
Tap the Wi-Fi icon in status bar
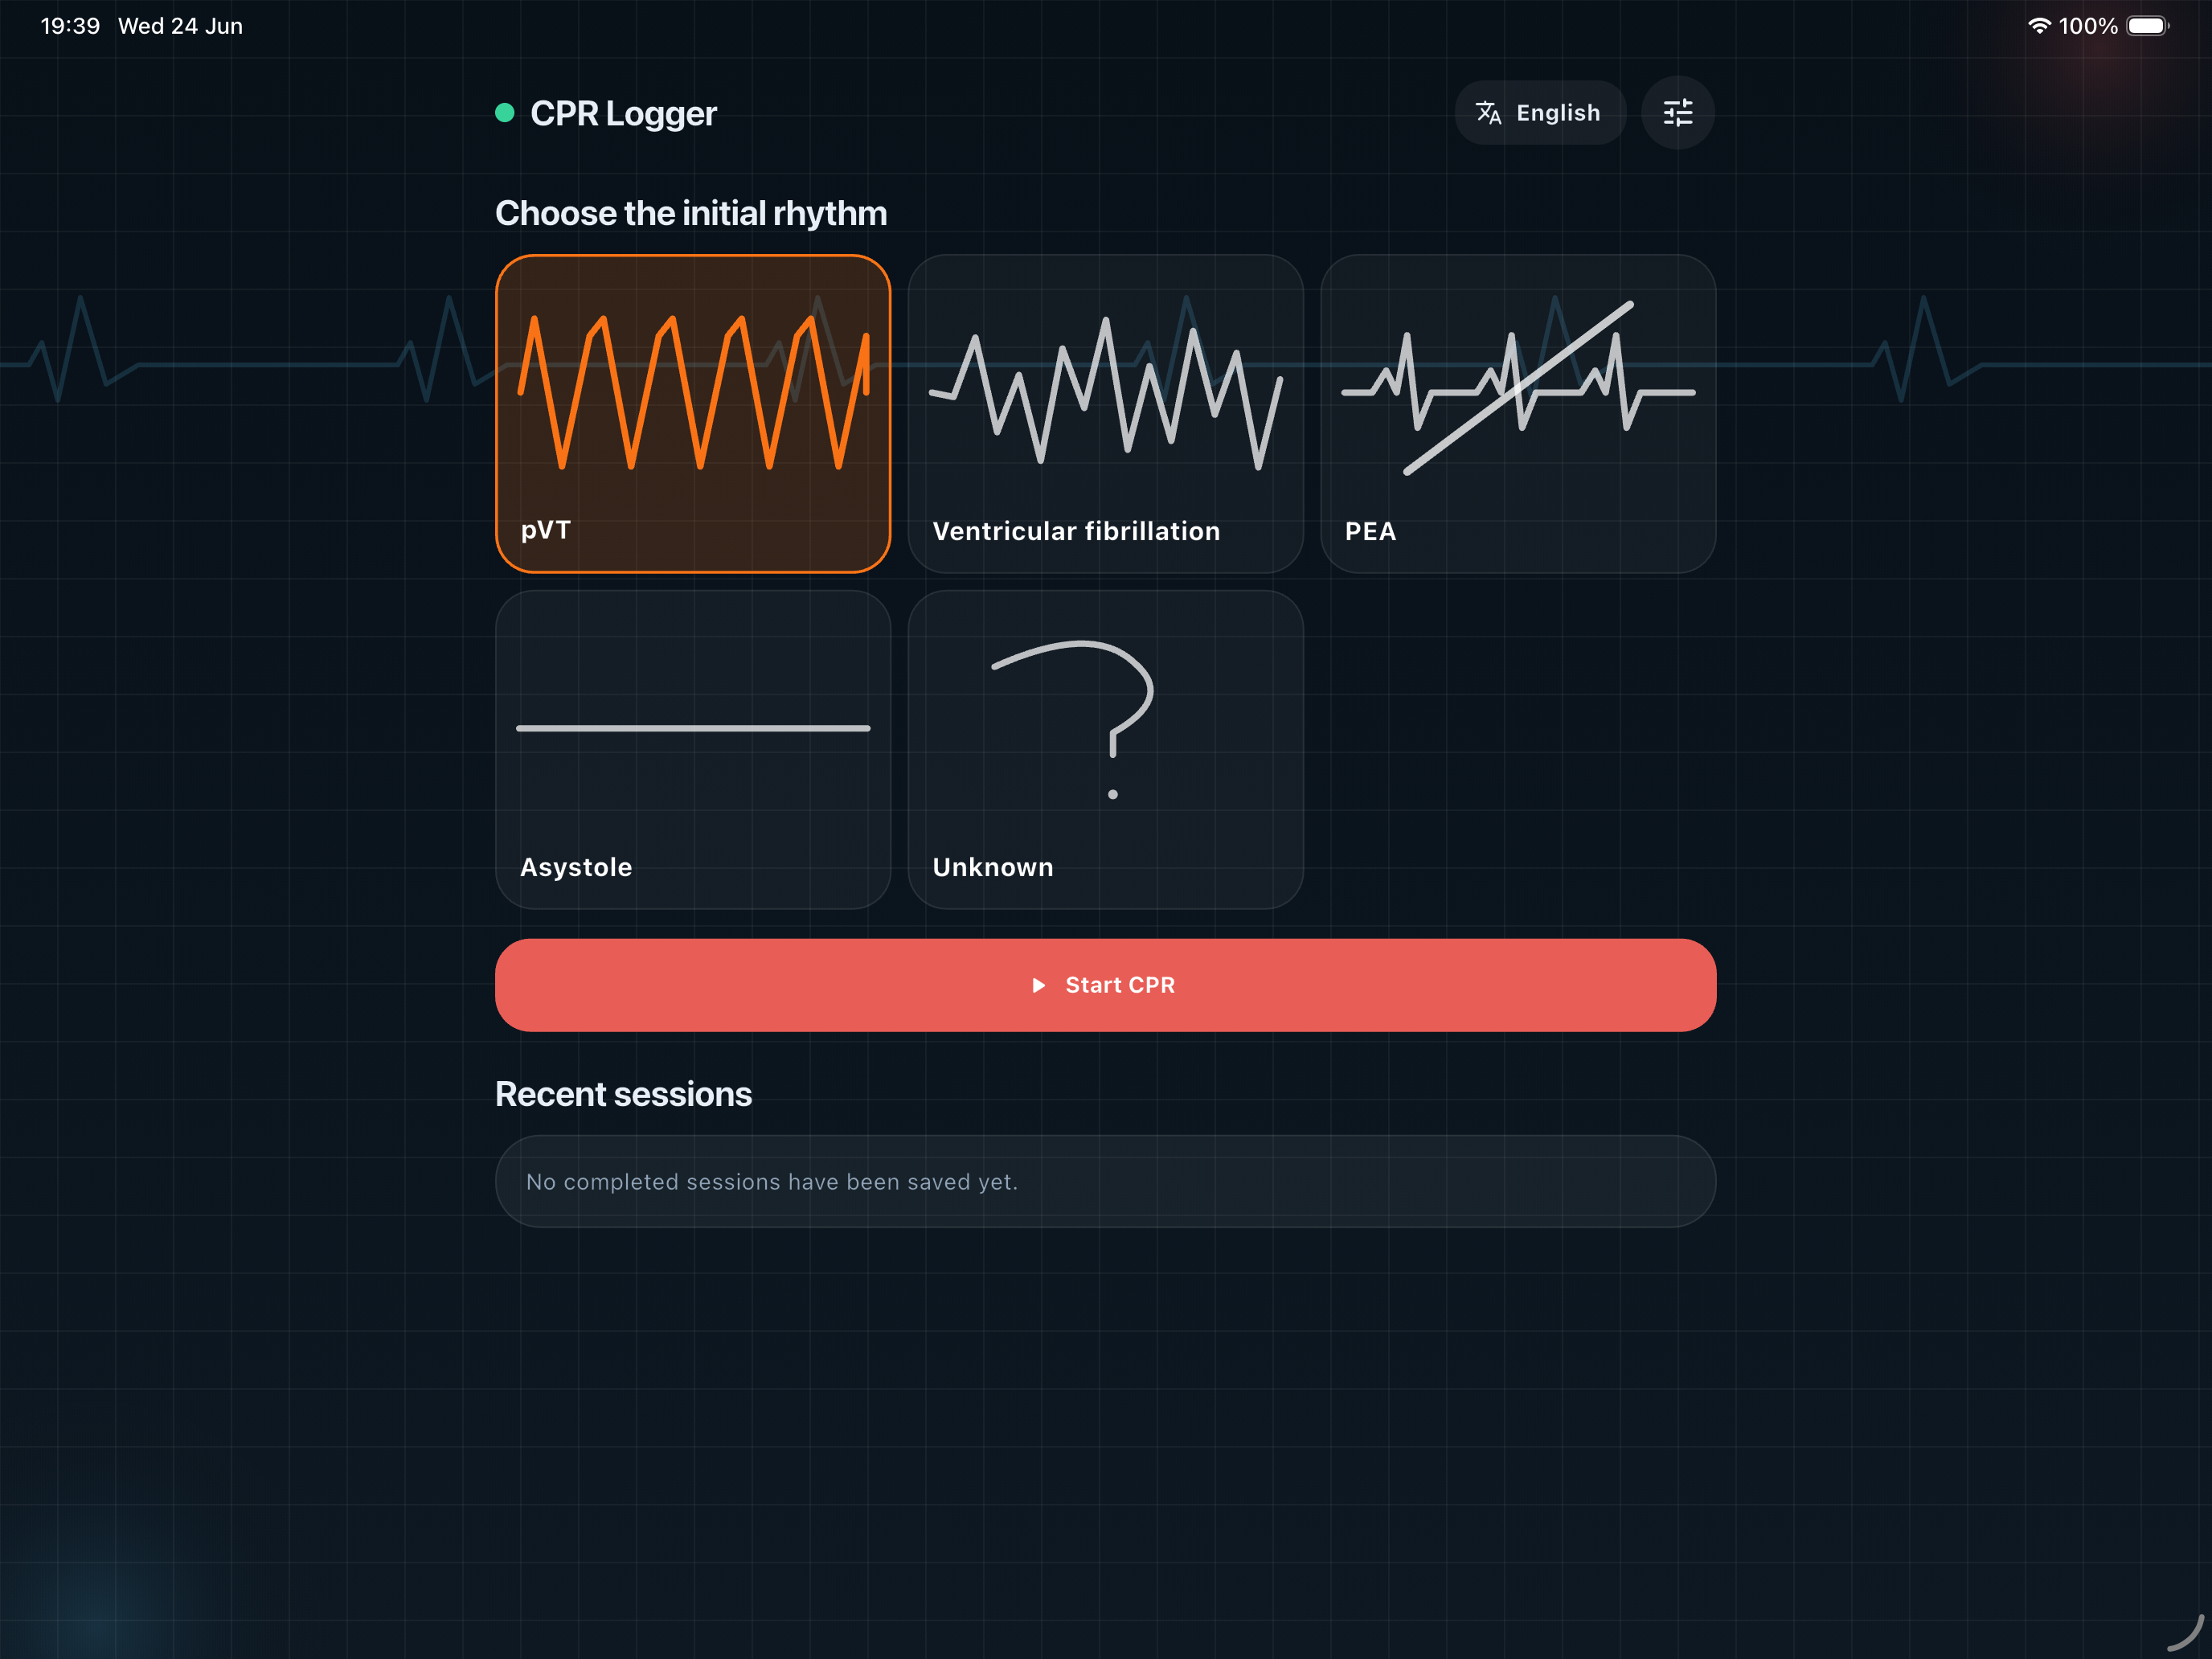2039,26
